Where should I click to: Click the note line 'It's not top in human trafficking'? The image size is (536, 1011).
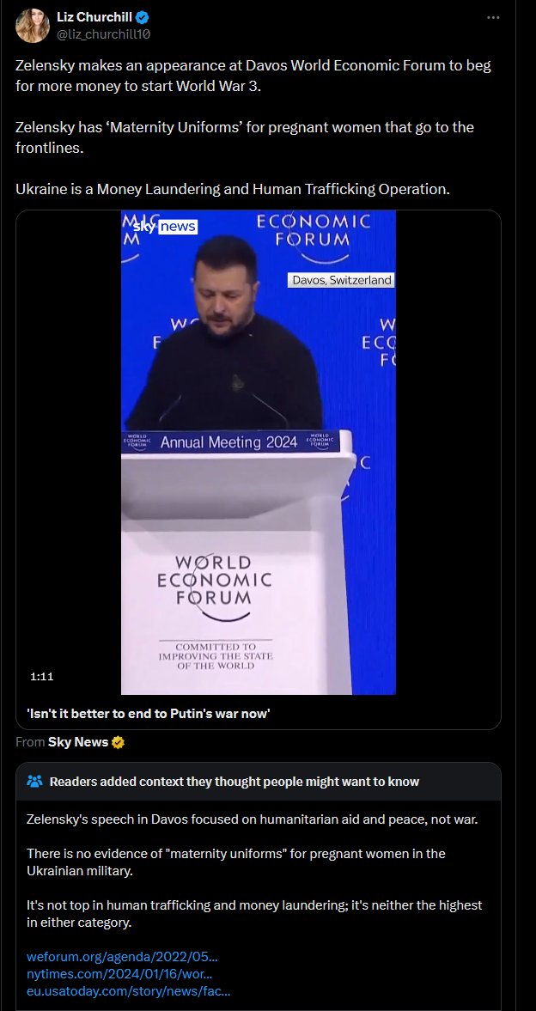pos(254,914)
